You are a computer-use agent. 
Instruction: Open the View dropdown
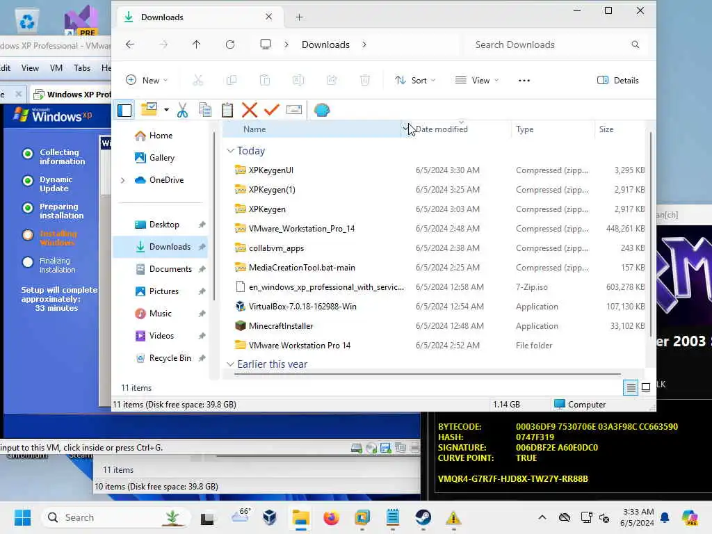(477, 81)
